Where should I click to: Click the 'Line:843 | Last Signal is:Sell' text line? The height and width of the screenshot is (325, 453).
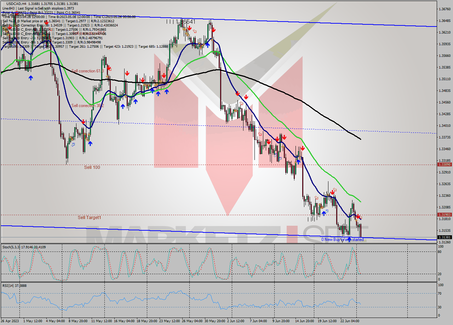pyautogui.click(x=38, y=8)
